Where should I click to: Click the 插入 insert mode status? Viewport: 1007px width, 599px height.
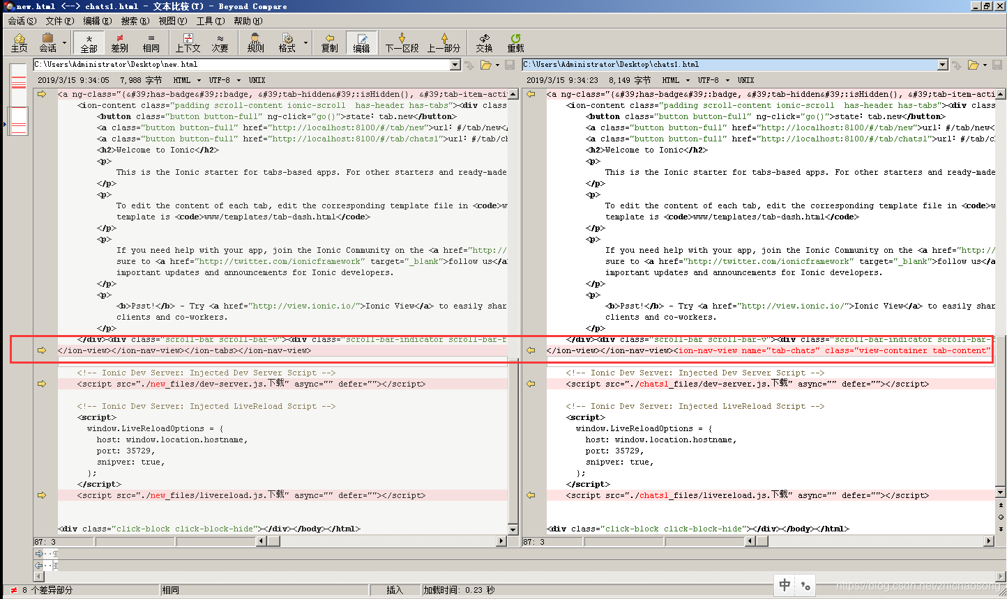[395, 590]
